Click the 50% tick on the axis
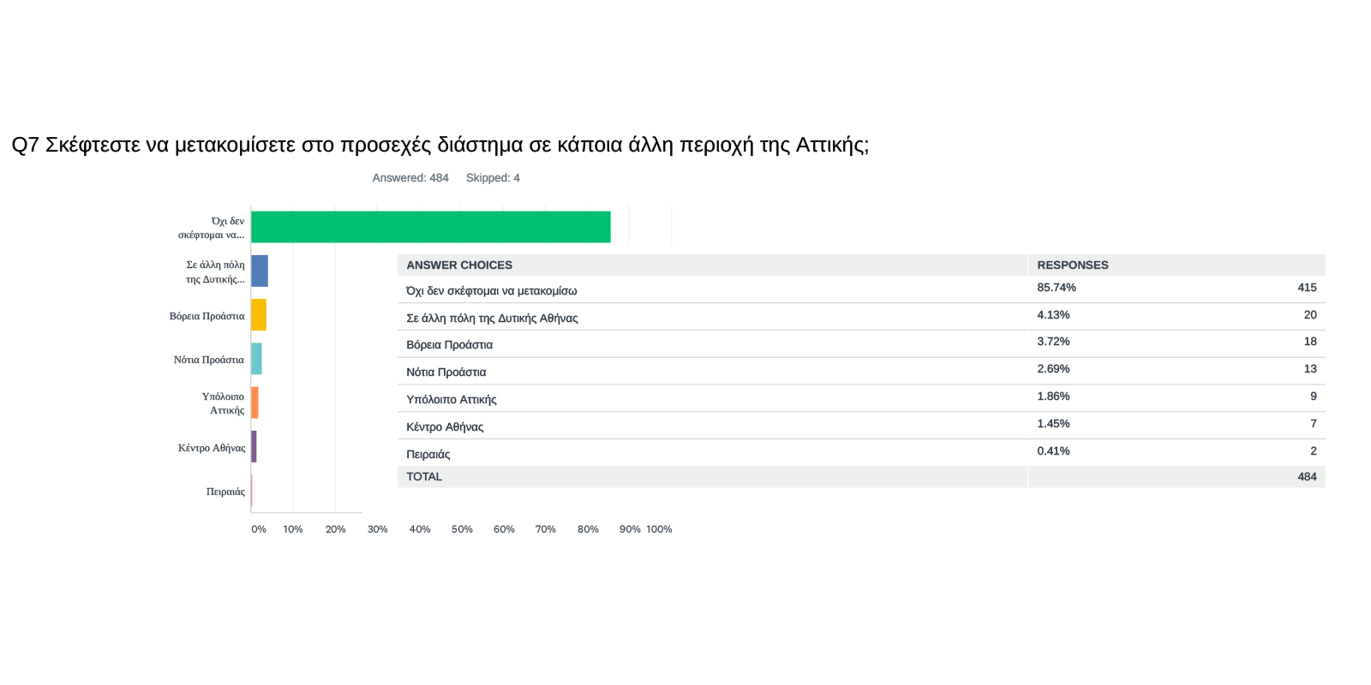This screenshot has width=1371, height=685. [462, 529]
